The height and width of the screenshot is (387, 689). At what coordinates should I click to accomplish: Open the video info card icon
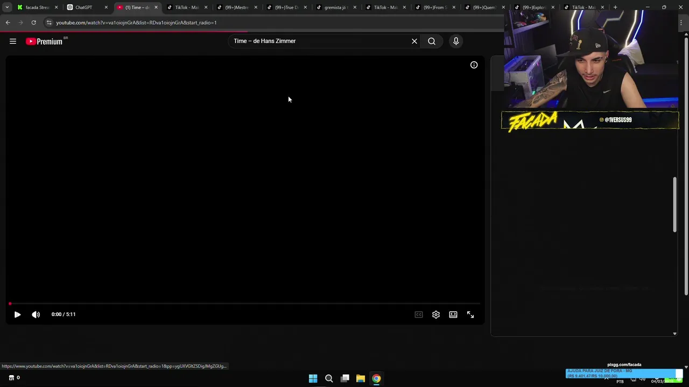pyautogui.click(x=474, y=65)
